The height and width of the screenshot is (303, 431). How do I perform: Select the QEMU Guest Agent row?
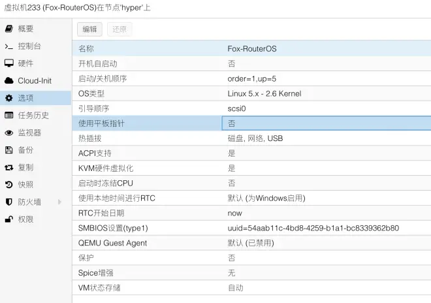point(251,243)
